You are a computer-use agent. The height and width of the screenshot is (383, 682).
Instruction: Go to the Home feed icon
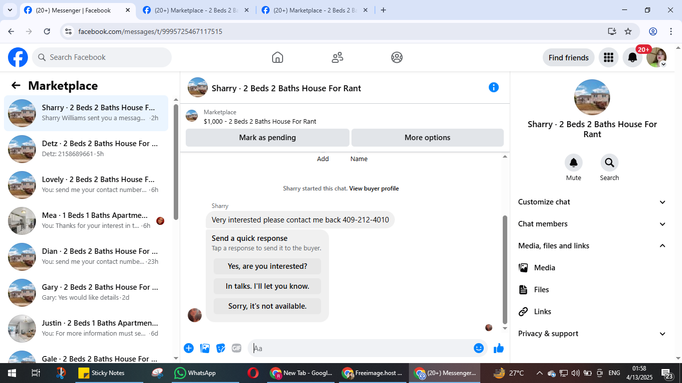[278, 57]
